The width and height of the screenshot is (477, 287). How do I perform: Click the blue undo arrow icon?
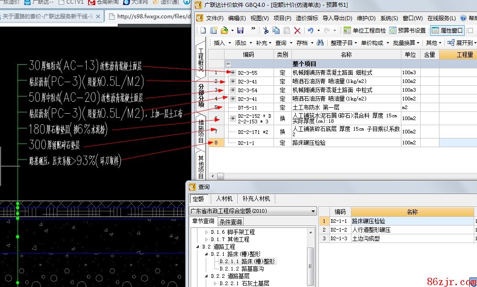tap(311, 30)
